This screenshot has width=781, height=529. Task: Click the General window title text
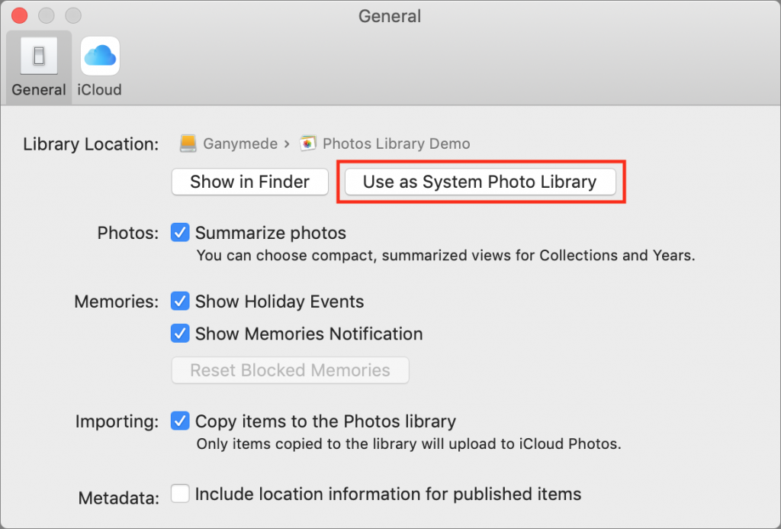pyautogui.click(x=390, y=16)
